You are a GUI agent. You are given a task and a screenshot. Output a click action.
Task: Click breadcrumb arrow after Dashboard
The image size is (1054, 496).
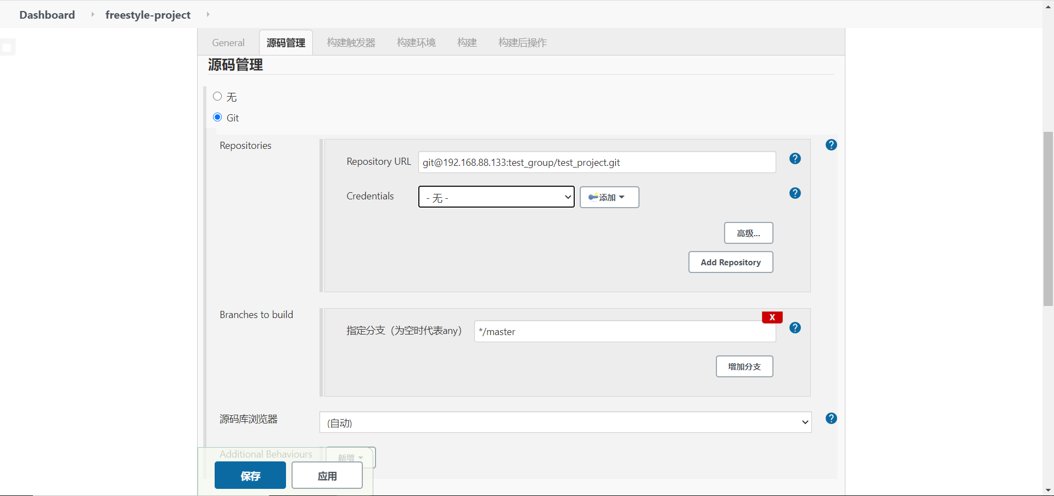(x=92, y=15)
